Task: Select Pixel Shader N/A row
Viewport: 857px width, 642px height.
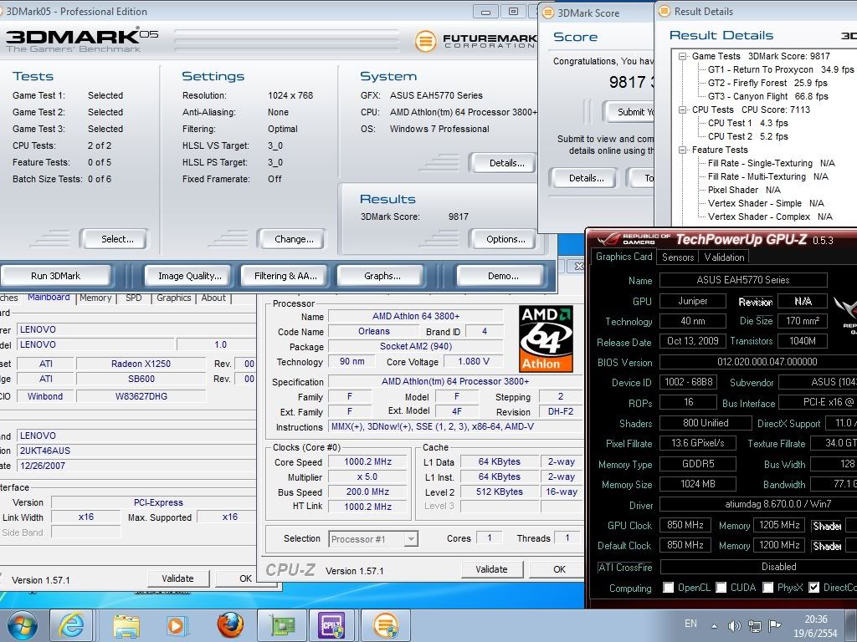Action: [x=744, y=190]
